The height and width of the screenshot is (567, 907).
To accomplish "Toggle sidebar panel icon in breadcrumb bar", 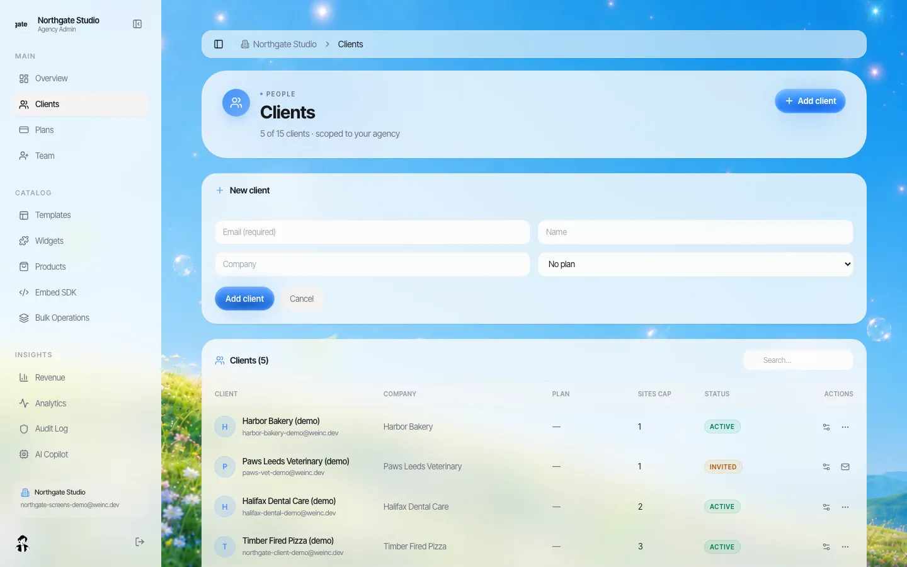I will pos(219,44).
